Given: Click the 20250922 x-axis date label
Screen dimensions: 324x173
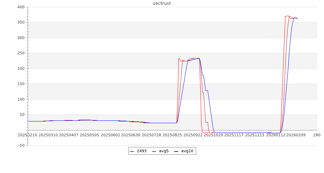Looking at the screenshot, I should click(x=193, y=135).
